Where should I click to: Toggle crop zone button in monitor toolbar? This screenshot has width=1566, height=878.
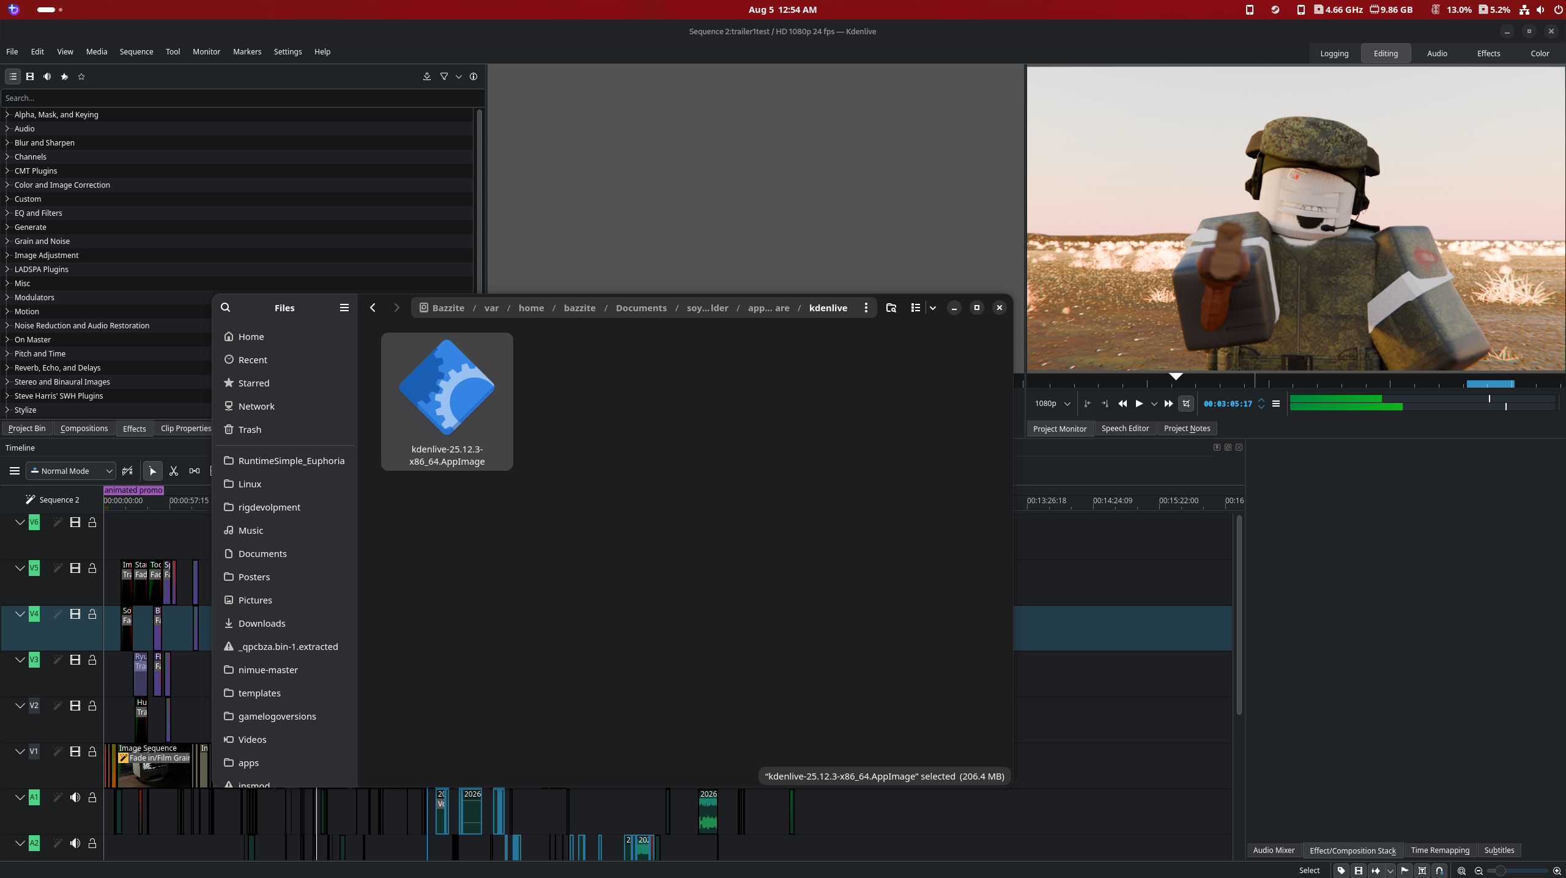(x=1186, y=404)
